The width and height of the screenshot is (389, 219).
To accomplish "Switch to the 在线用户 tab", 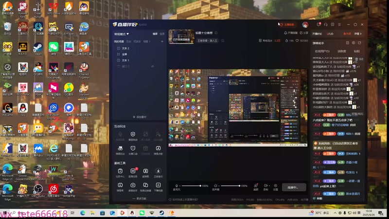I will coord(322,51).
